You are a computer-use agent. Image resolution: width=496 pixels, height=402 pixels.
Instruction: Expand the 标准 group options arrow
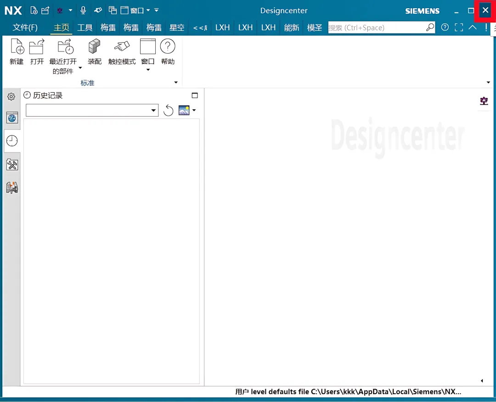pos(176,83)
